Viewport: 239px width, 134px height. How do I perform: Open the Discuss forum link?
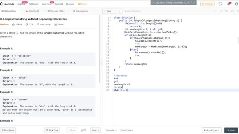point(70,4)
